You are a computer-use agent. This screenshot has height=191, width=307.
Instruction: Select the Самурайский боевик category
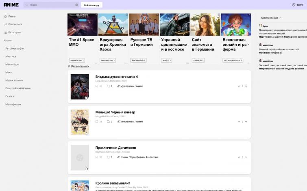coord(18,88)
